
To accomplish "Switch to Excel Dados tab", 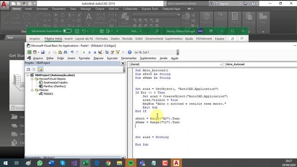I will pos(115,39).
